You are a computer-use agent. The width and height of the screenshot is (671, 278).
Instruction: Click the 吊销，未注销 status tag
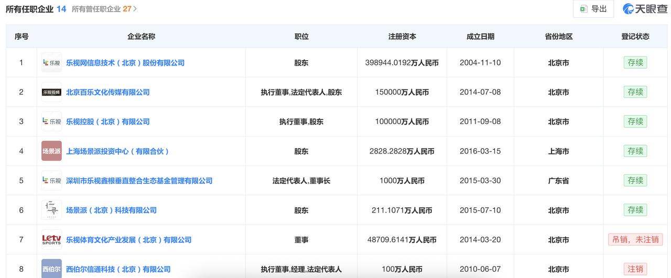click(x=635, y=239)
